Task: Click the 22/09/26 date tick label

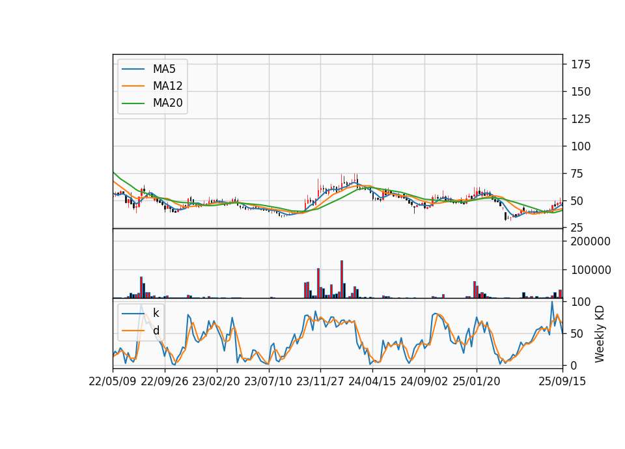Action: (165, 381)
